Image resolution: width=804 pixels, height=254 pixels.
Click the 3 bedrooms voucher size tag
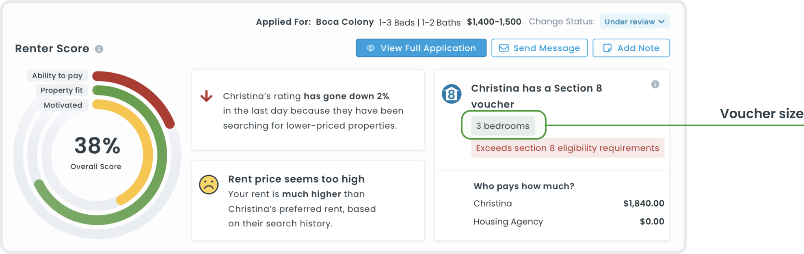pos(503,126)
